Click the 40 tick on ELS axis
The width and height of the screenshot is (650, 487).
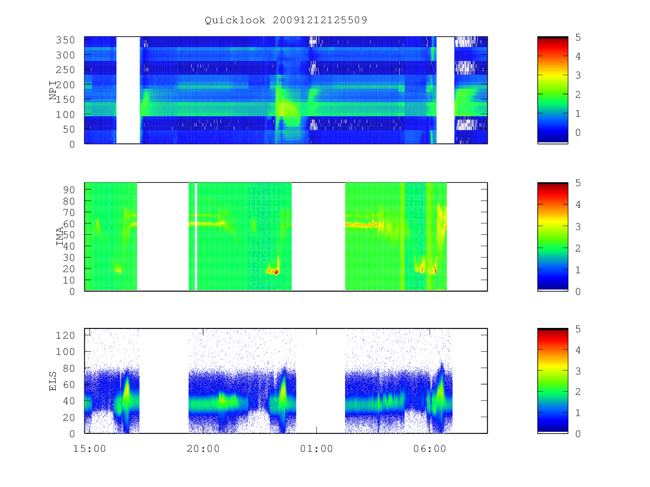click(x=68, y=401)
